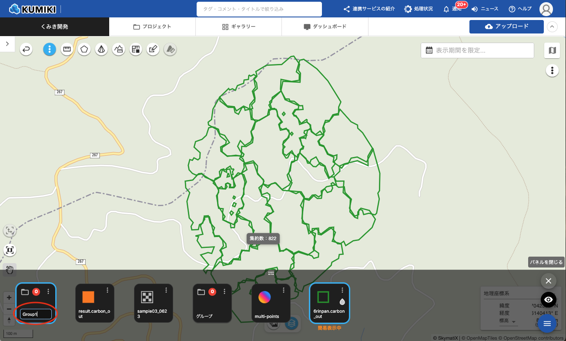Image resolution: width=566 pixels, height=341 pixels.
Task: Click the Group1 name input field
Action: (36, 314)
